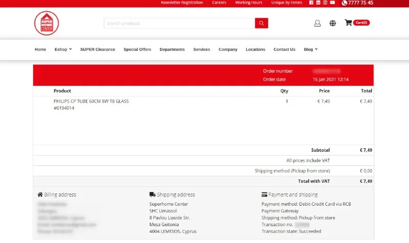Open the Facebook page icon
The height and width of the screenshot is (243, 409).
311,3
